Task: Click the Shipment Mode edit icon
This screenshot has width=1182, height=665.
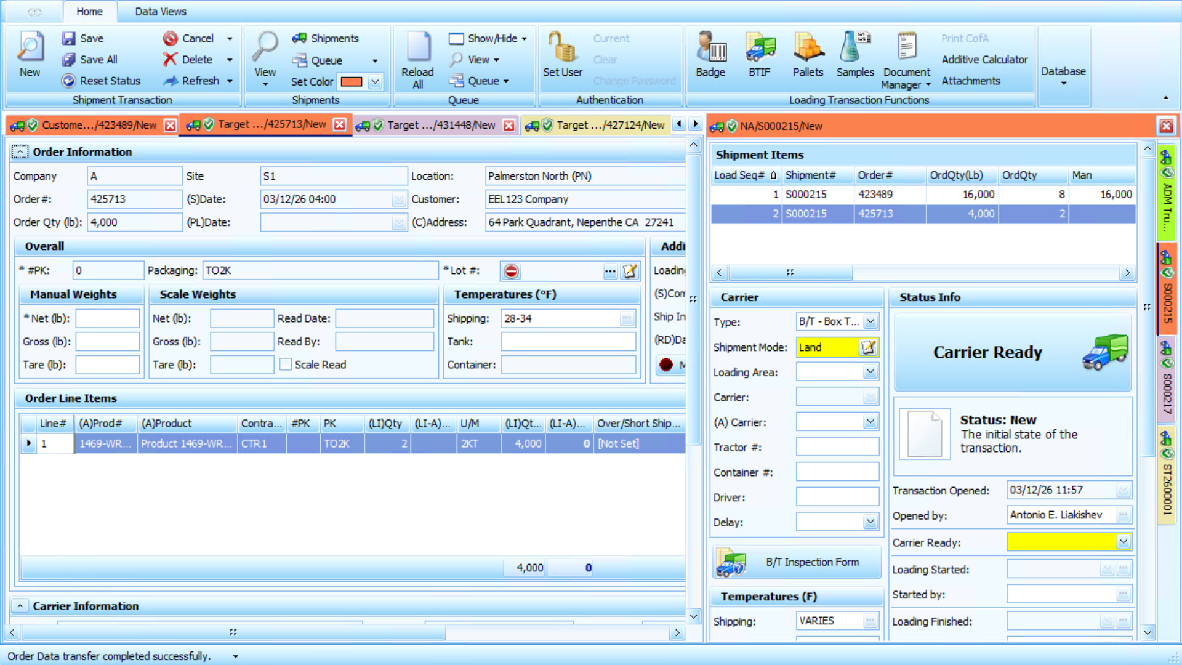Action: [x=868, y=347]
